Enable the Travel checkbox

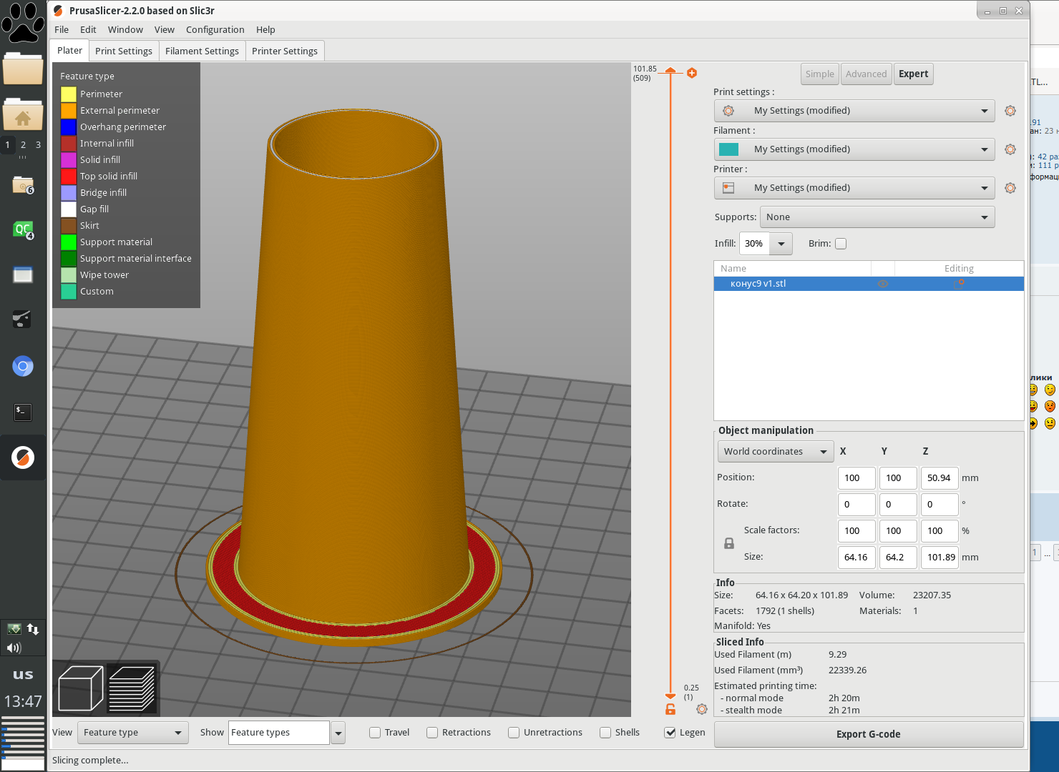pos(375,733)
